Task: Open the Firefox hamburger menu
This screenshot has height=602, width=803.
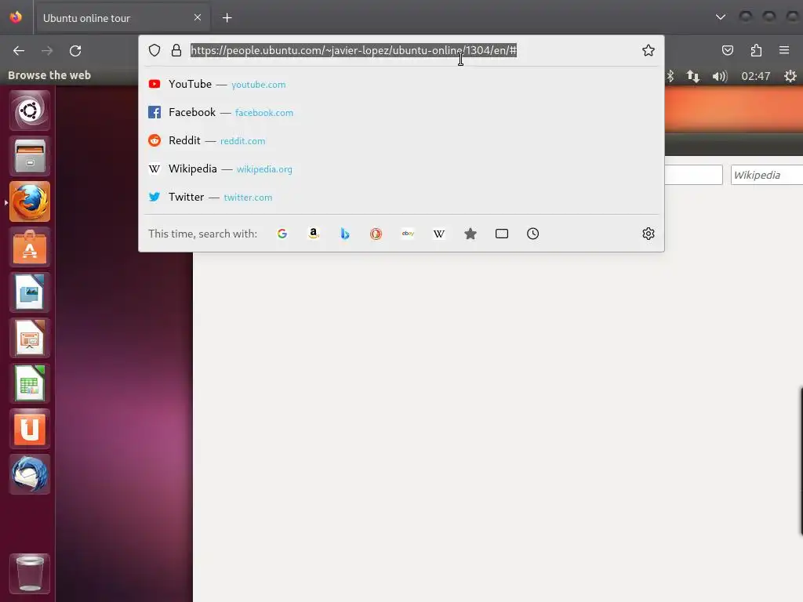Action: (x=784, y=50)
